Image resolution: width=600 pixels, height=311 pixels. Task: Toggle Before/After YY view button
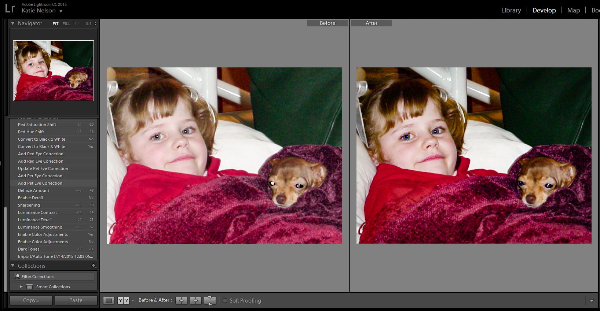123,300
